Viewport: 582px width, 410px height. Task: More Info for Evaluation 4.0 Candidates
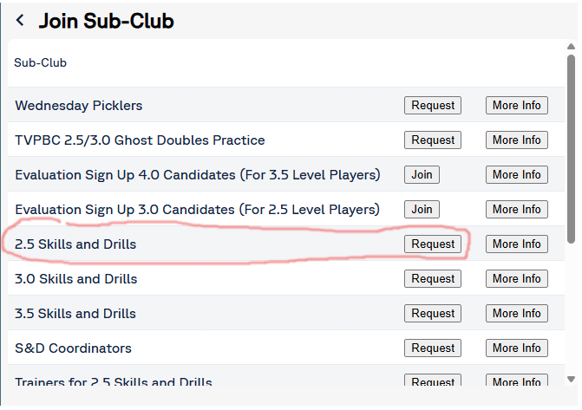coord(516,175)
